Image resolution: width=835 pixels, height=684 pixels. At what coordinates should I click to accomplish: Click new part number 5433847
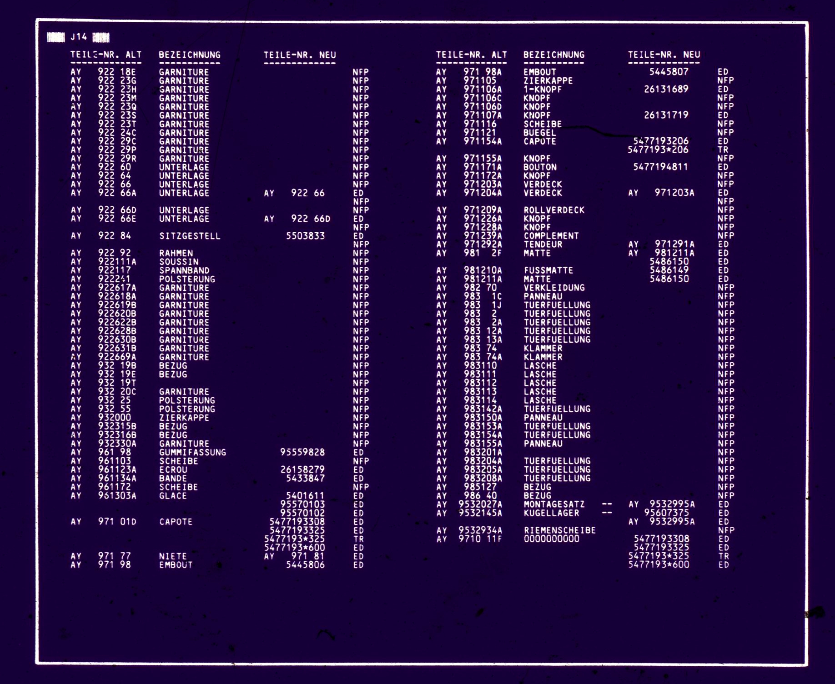click(306, 479)
